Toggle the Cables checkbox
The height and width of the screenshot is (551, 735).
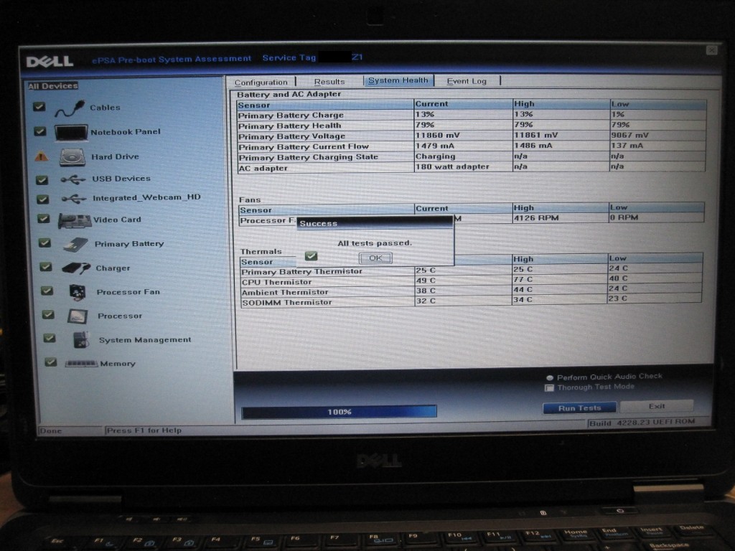click(x=39, y=107)
